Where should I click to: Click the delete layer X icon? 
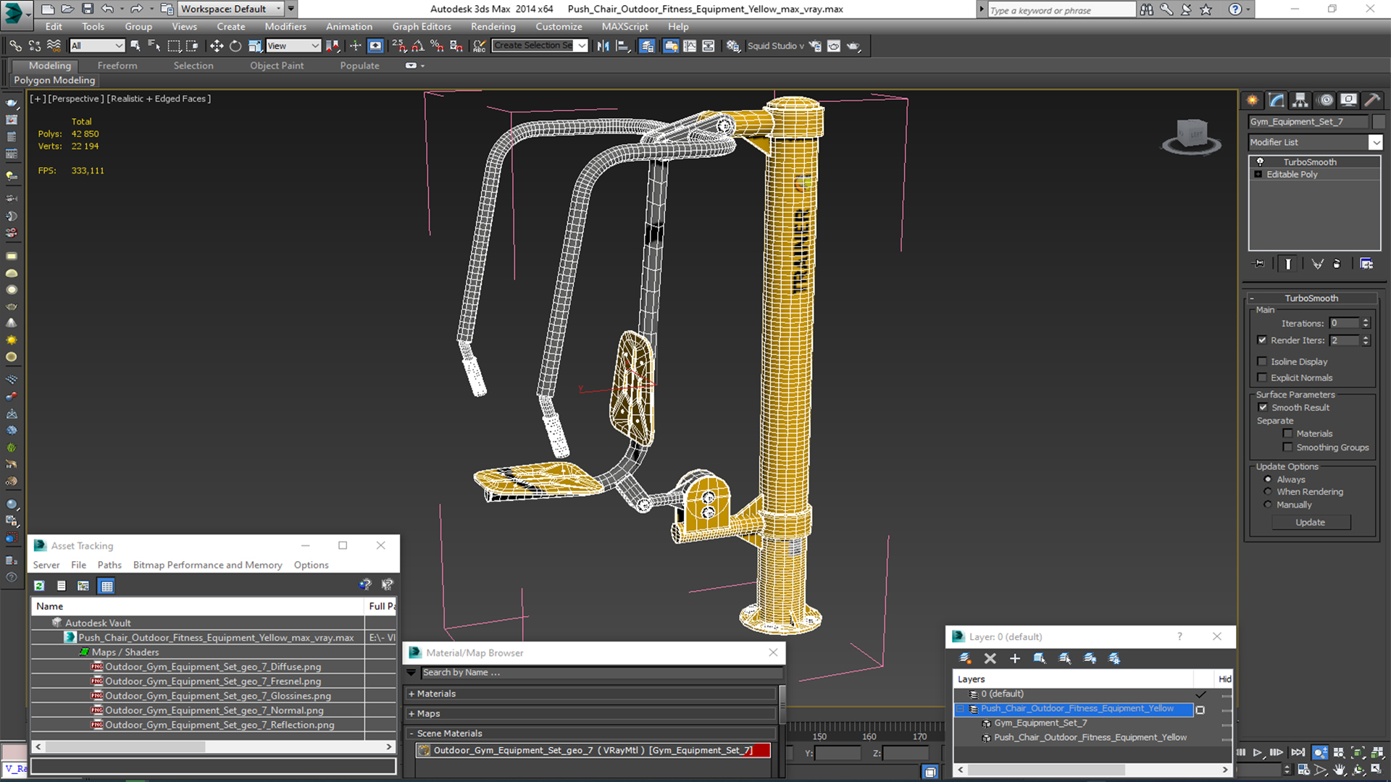click(x=990, y=658)
